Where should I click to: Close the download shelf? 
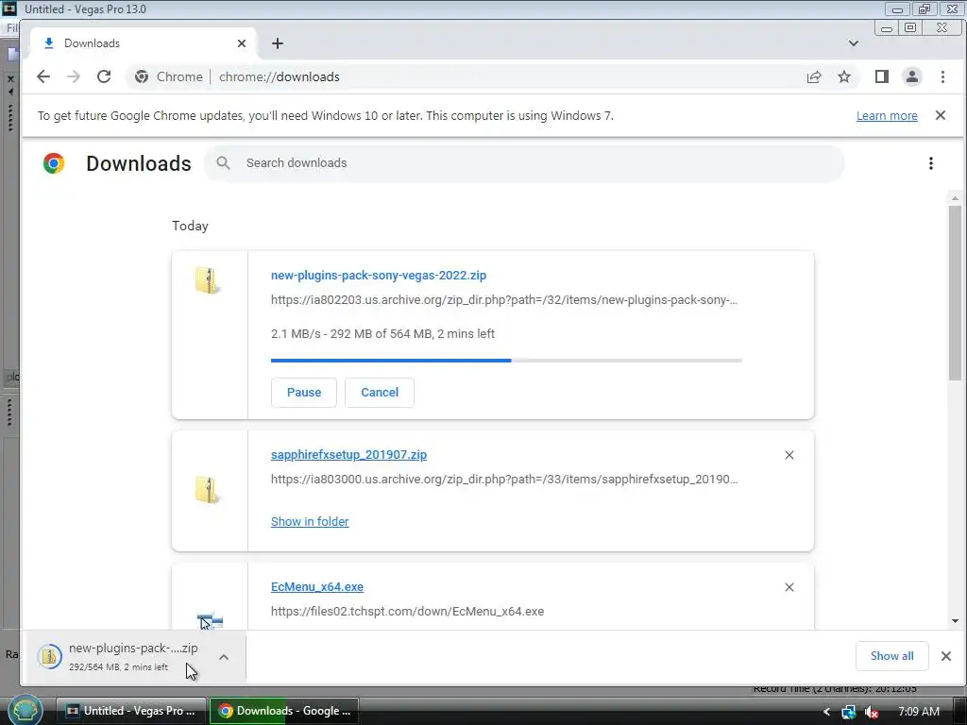pyautogui.click(x=946, y=656)
